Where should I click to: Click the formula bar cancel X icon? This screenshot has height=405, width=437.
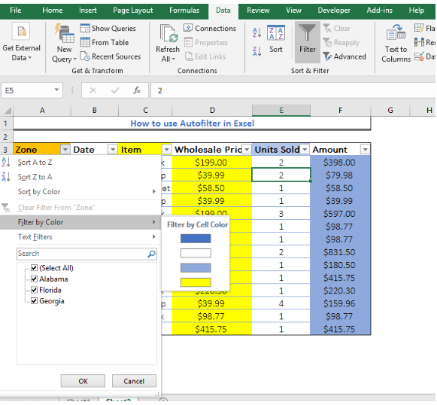(x=93, y=90)
